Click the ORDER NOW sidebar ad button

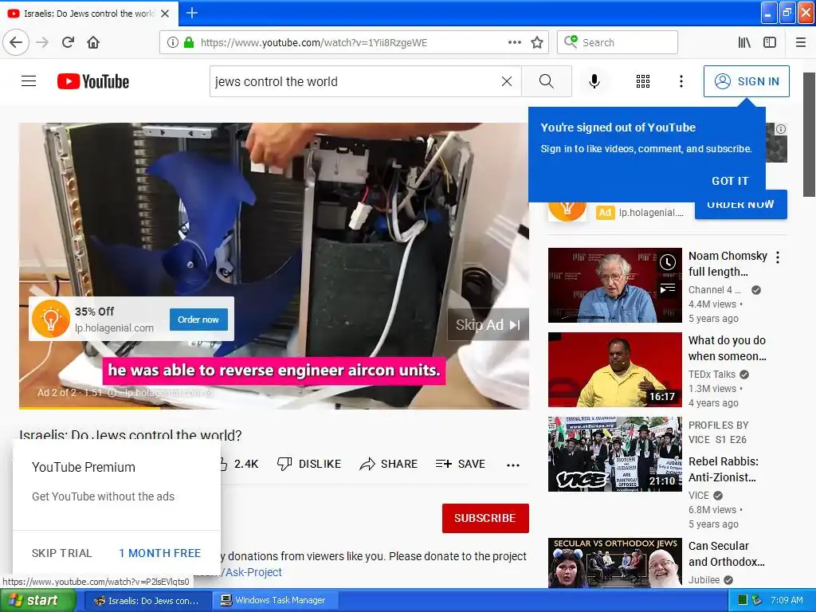(x=740, y=206)
